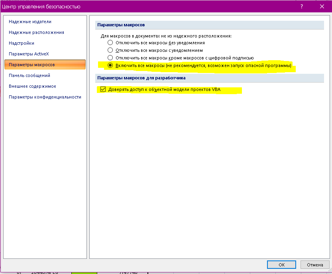Image resolution: width=332 pixels, height=274 pixels.
Task: Click the Центр управления безопасностью title bar
Action: 120,6
